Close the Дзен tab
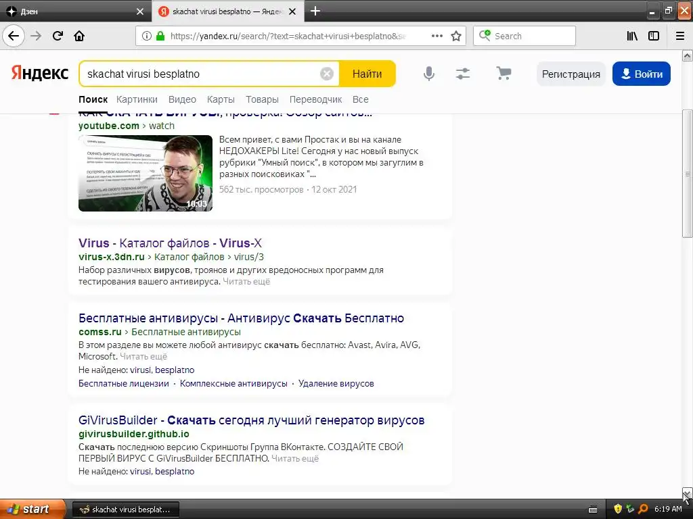693x519 pixels. coord(139,11)
